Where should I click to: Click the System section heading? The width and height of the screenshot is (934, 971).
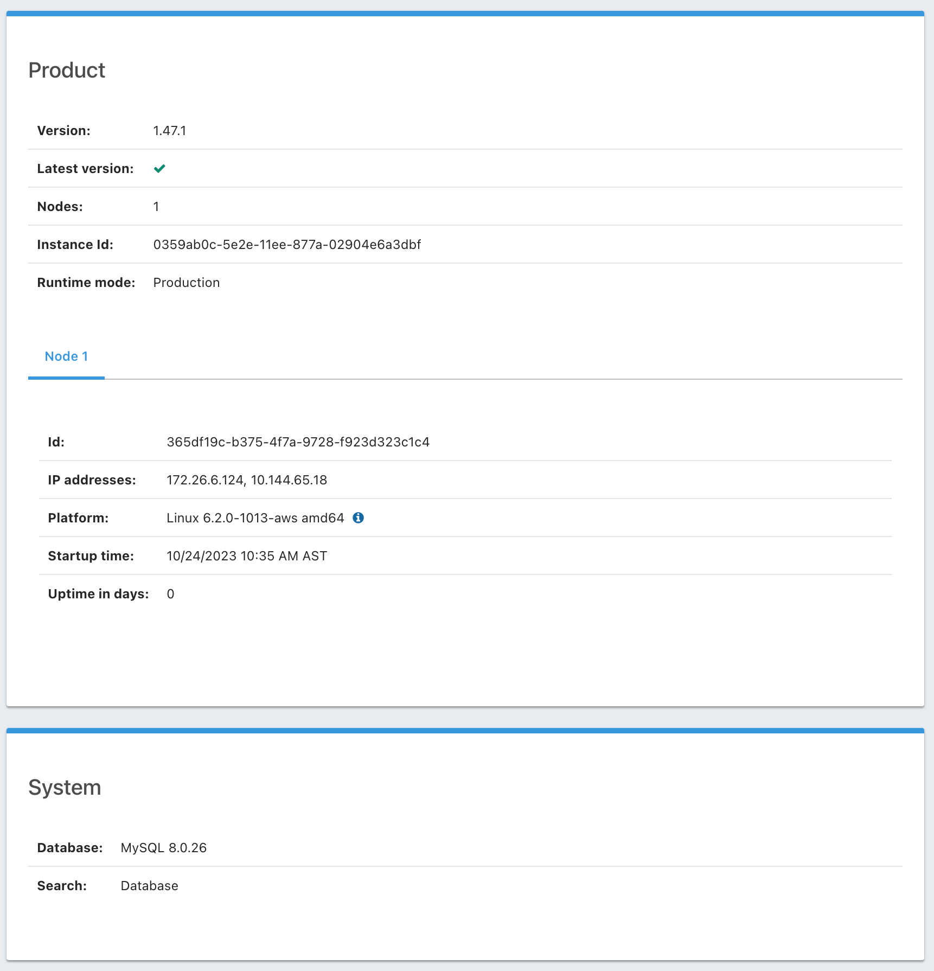click(x=65, y=788)
